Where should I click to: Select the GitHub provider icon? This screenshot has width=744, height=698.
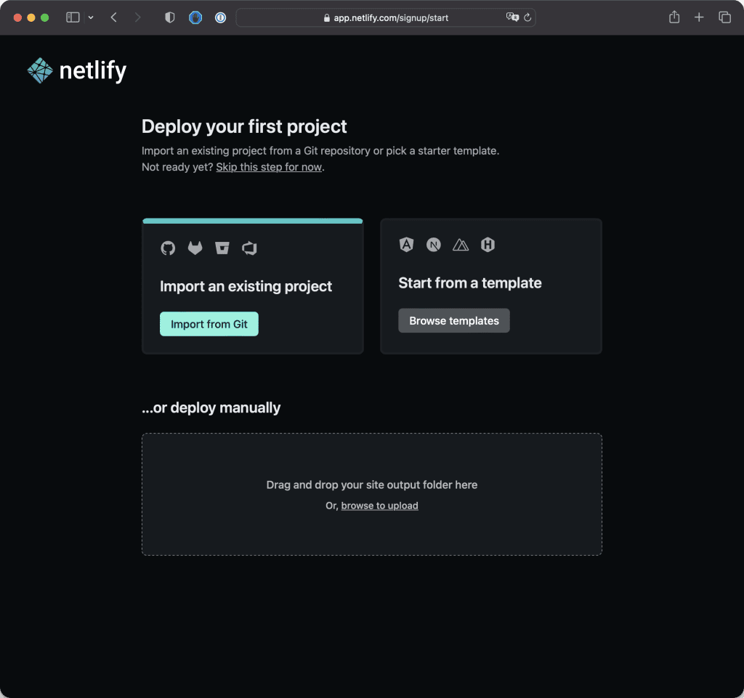click(168, 248)
